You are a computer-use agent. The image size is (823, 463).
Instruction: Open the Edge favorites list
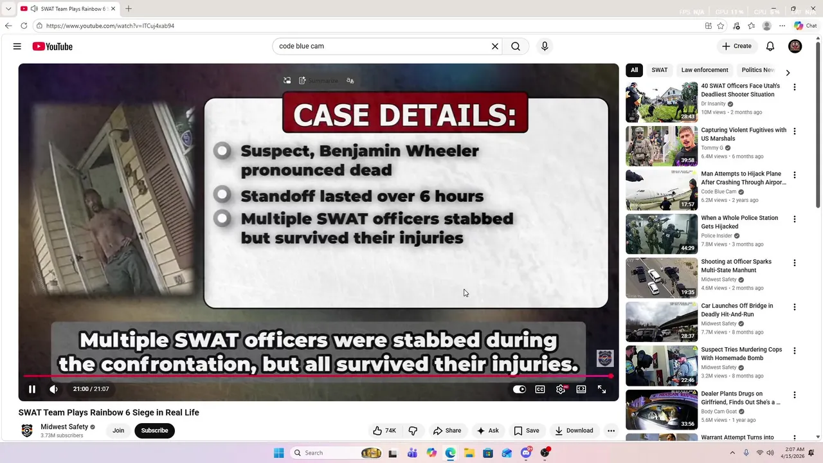[752, 26]
